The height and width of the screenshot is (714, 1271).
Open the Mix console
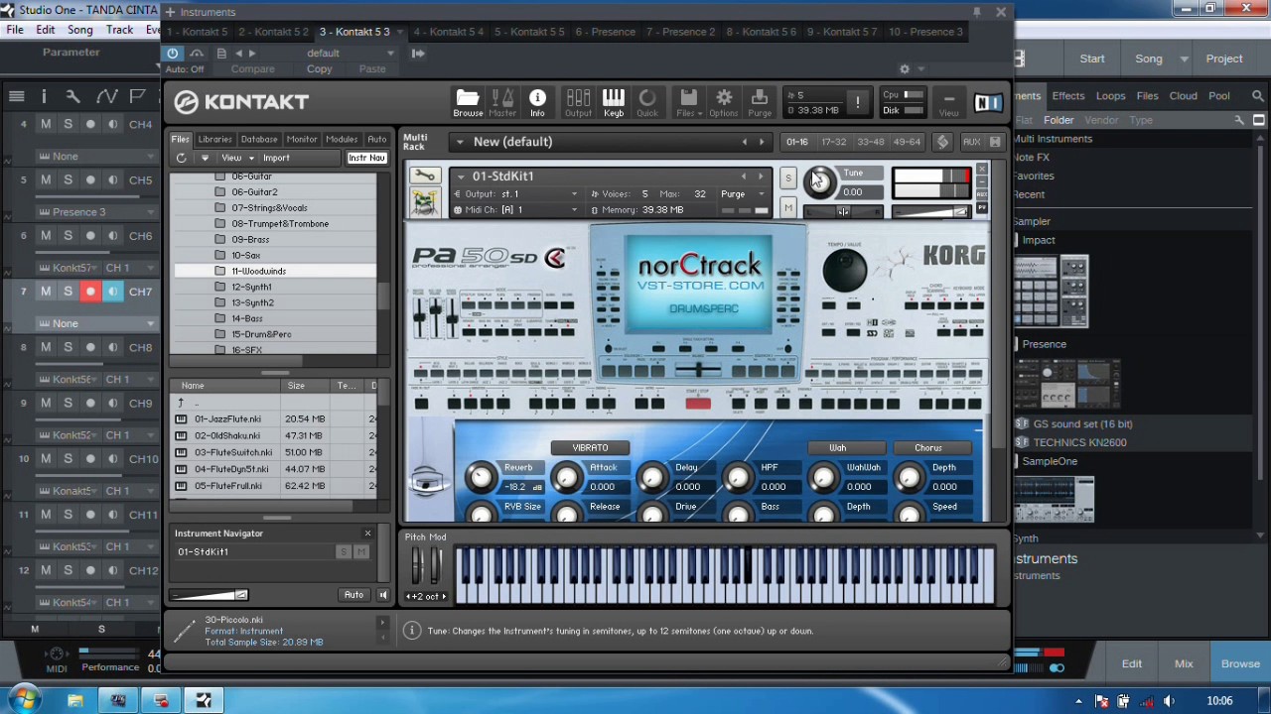coord(1184,664)
